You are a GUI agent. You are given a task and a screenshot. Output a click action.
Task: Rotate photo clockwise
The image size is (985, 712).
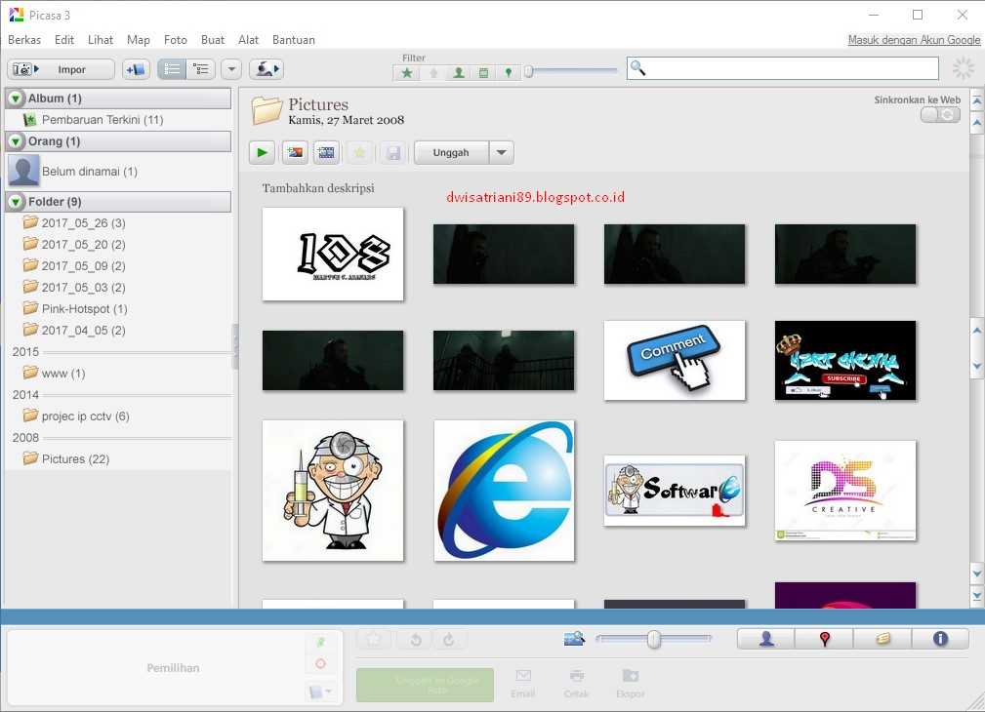pyautogui.click(x=448, y=640)
